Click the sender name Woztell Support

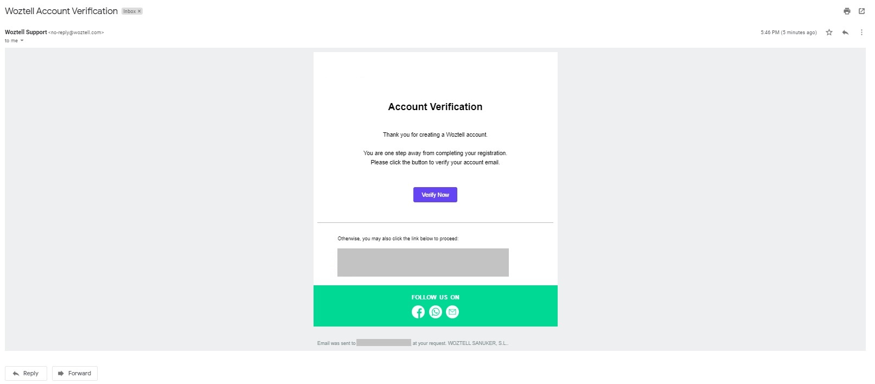[x=26, y=32]
